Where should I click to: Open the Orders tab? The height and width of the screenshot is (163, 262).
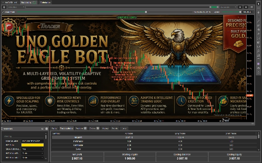(x=94, y=129)
